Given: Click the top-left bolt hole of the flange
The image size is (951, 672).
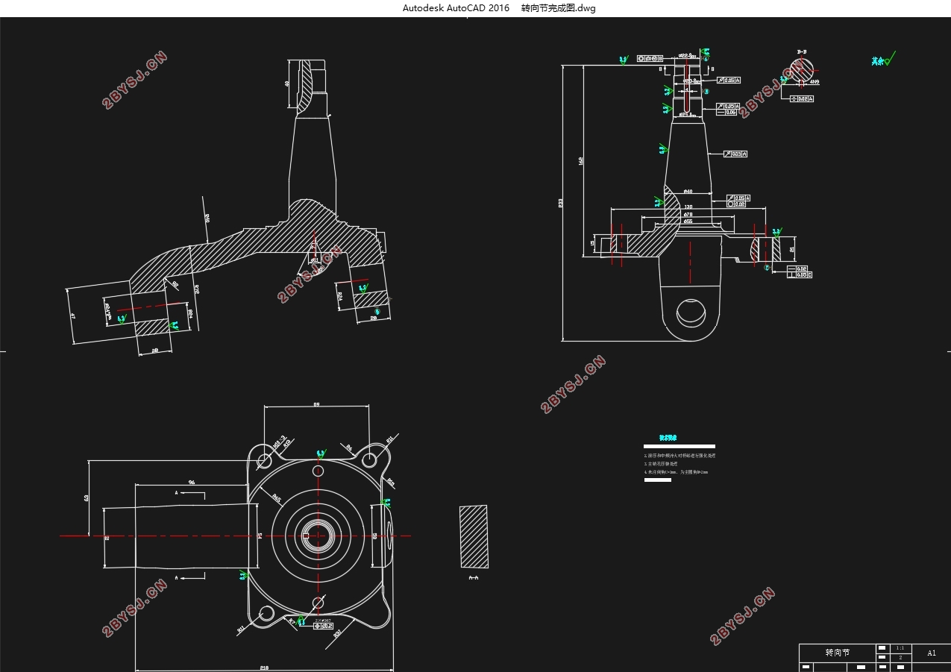Looking at the screenshot, I should coord(263,458).
